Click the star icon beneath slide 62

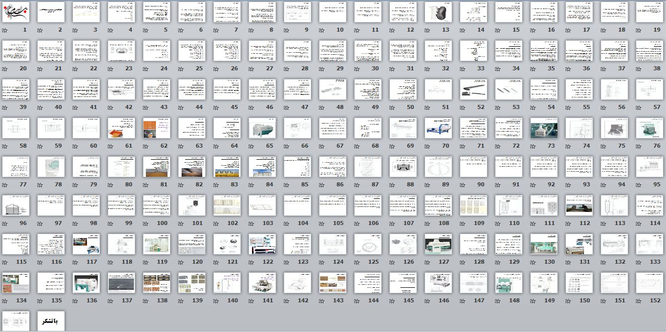(x=145, y=146)
